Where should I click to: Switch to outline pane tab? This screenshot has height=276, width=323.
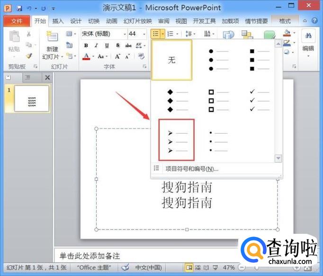coord(27,77)
